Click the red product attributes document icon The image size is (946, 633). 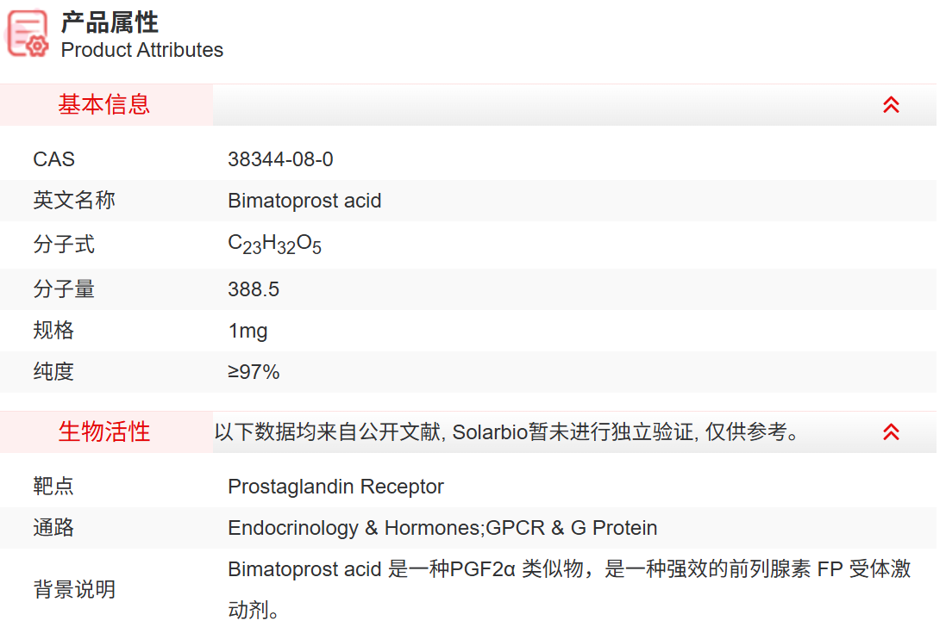pos(26,34)
